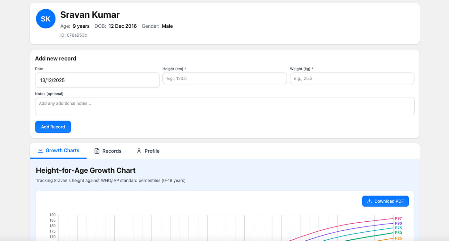Click the patient name Sravan Kumar

tap(90, 15)
